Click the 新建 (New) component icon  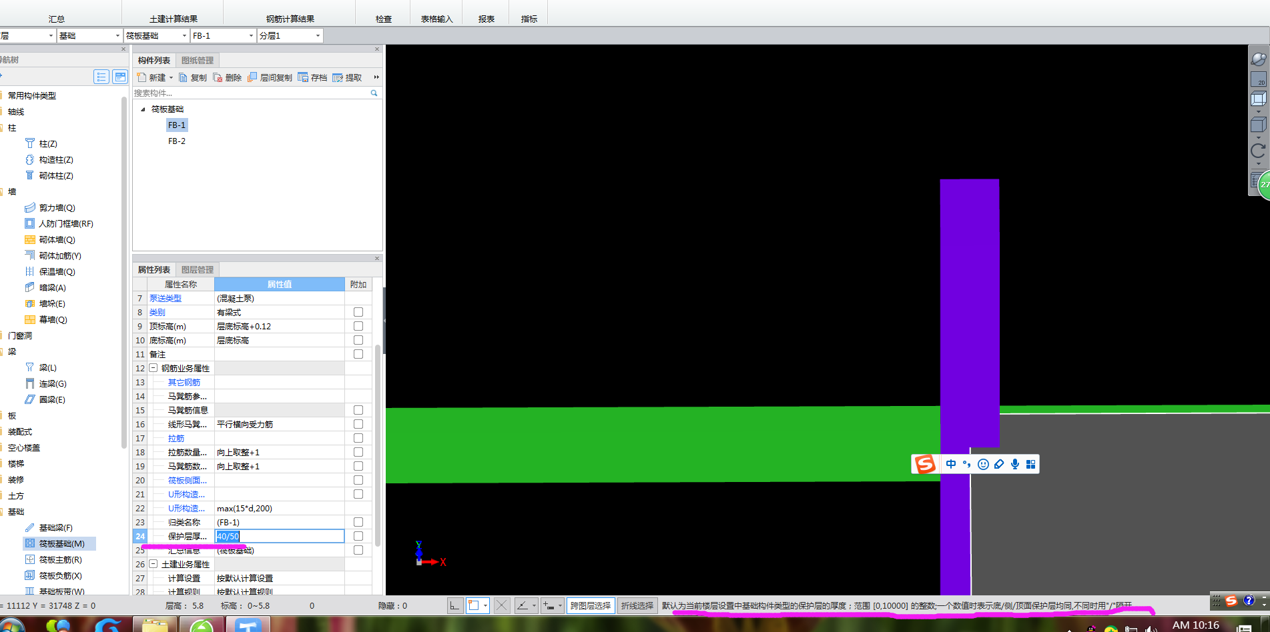click(141, 77)
